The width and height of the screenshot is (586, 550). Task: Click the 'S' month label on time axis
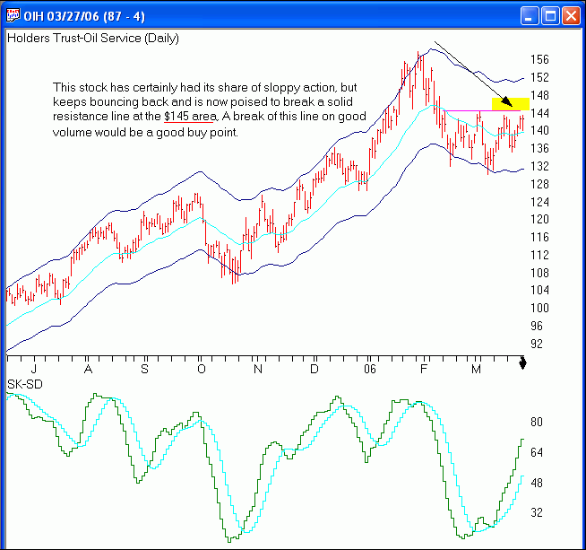[144, 370]
